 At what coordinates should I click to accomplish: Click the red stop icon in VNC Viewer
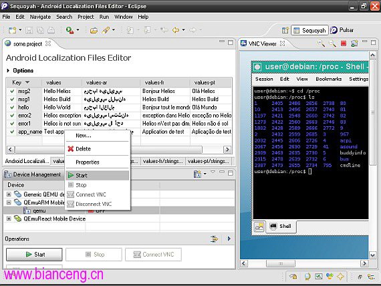[x=344, y=43]
